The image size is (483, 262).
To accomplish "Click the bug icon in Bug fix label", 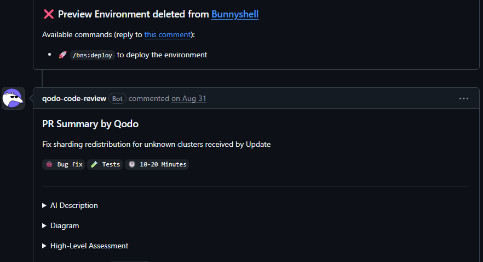I will (x=49, y=164).
